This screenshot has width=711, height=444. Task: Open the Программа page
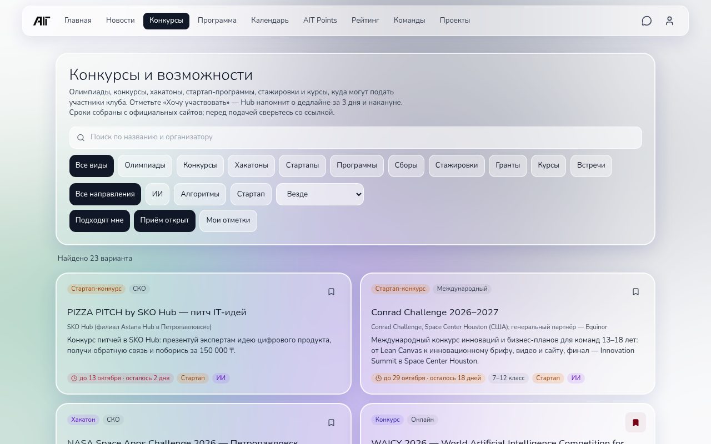tap(217, 21)
